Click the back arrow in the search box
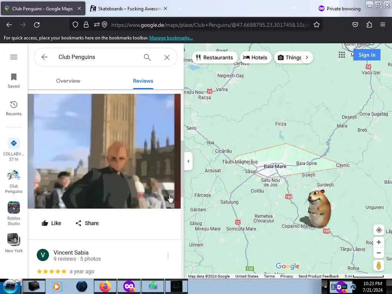 coord(44,57)
